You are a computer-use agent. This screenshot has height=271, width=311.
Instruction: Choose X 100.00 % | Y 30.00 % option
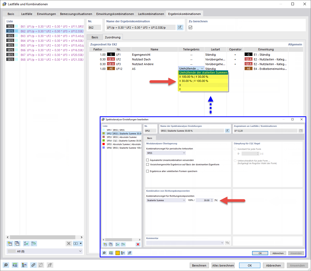click(x=203, y=77)
